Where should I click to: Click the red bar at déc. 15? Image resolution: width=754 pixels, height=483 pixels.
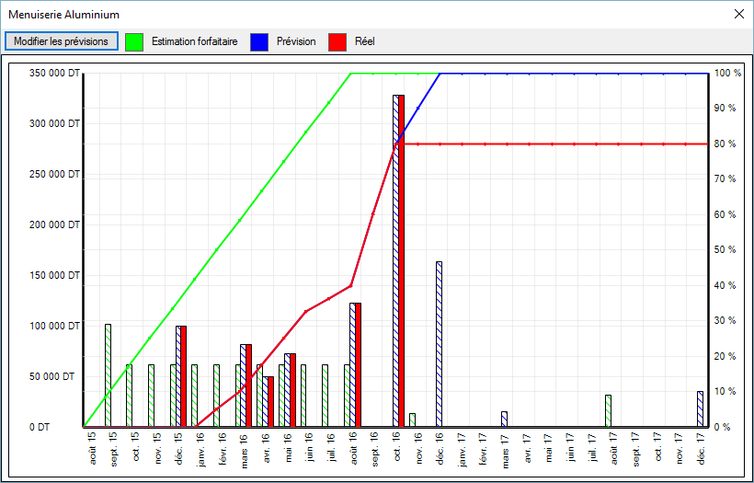[183, 376]
